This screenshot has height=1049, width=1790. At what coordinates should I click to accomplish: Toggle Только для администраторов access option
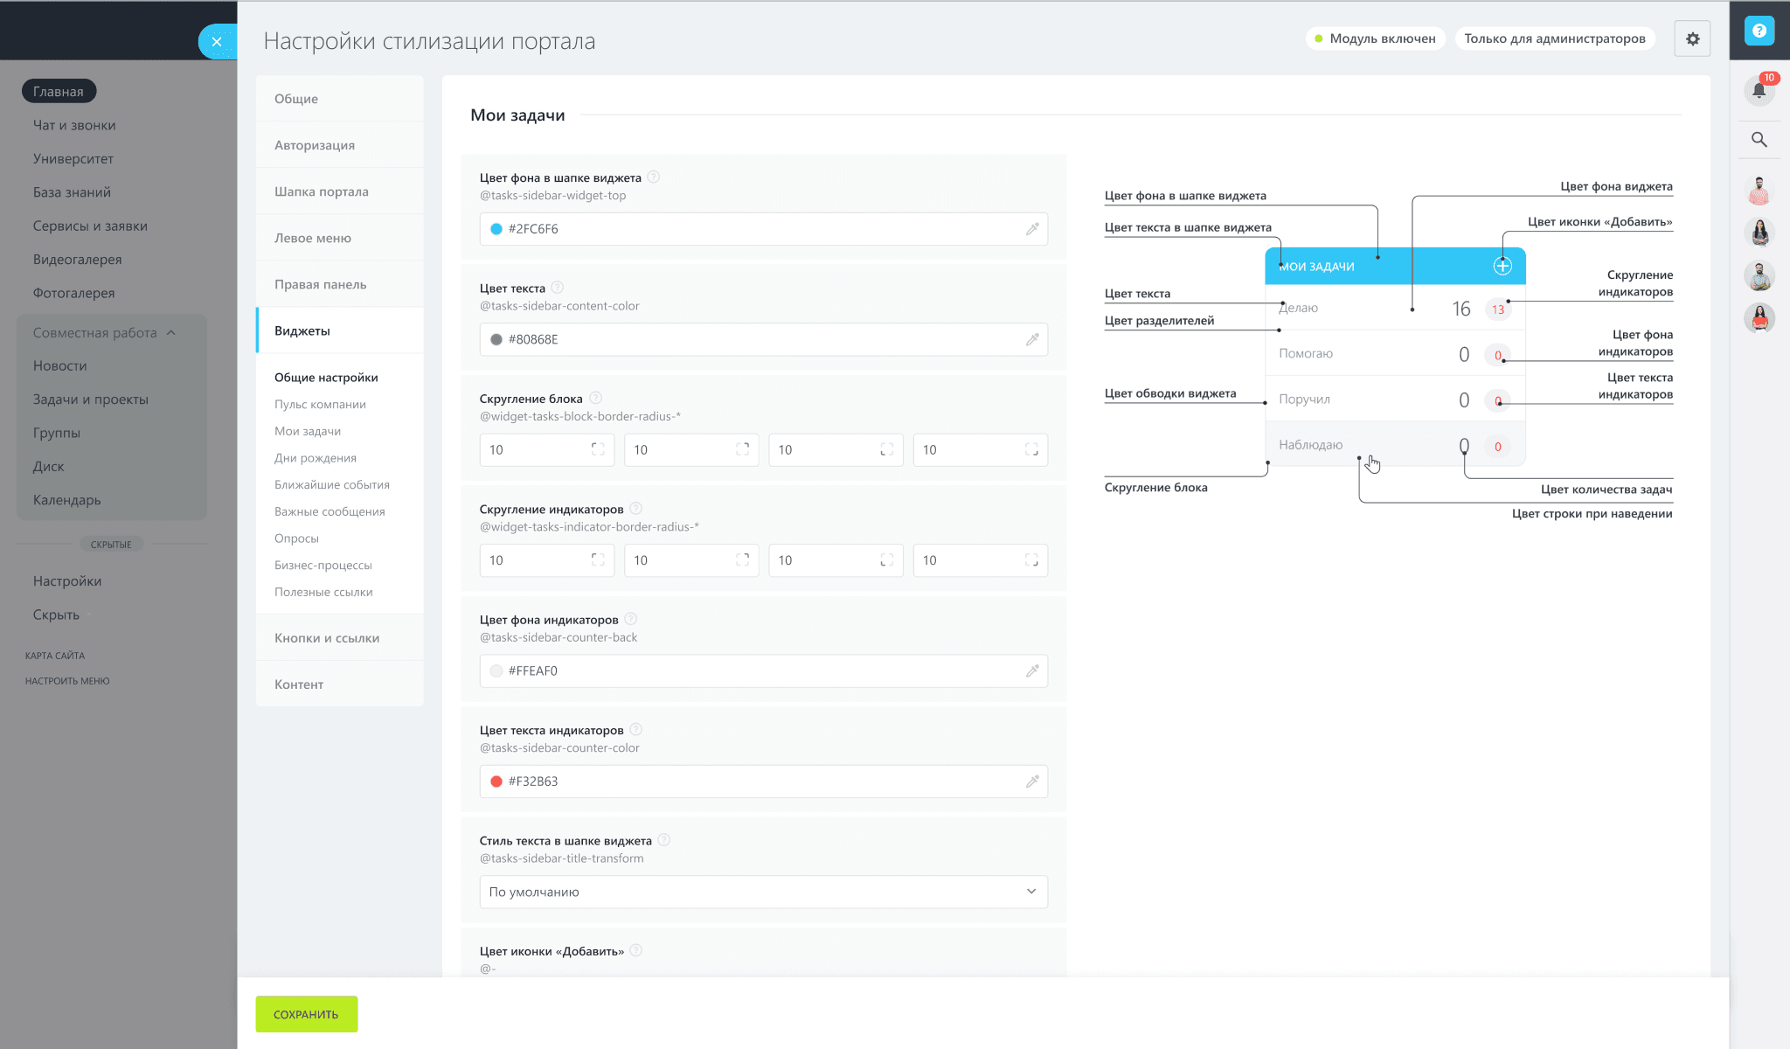point(1554,38)
